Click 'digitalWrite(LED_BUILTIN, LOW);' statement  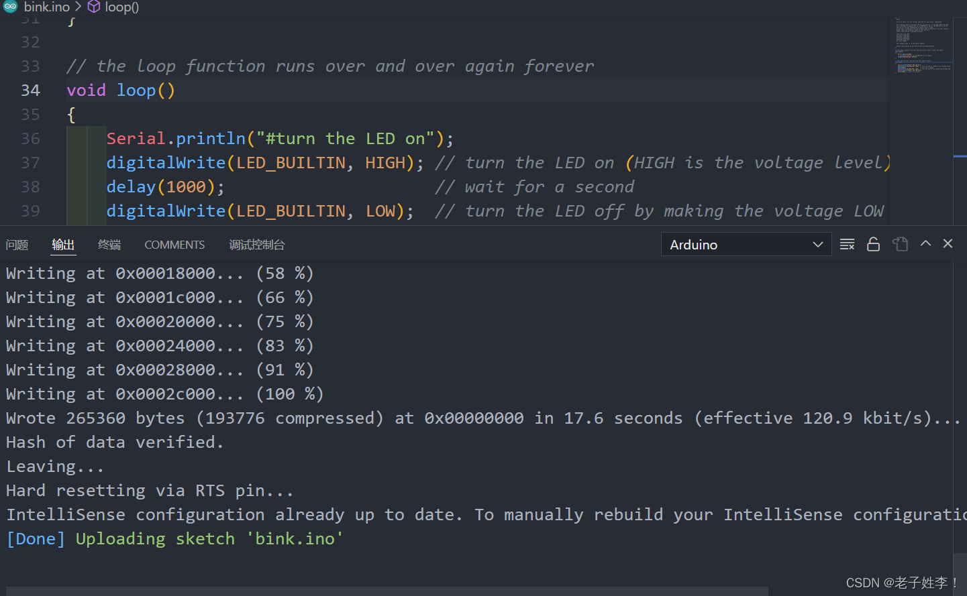[x=260, y=211]
